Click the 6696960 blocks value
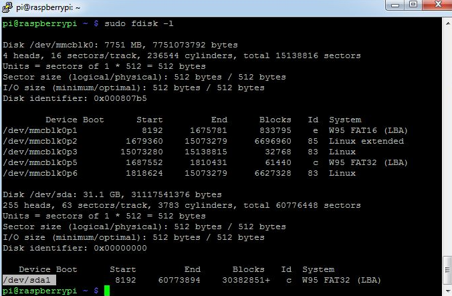 [273, 141]
